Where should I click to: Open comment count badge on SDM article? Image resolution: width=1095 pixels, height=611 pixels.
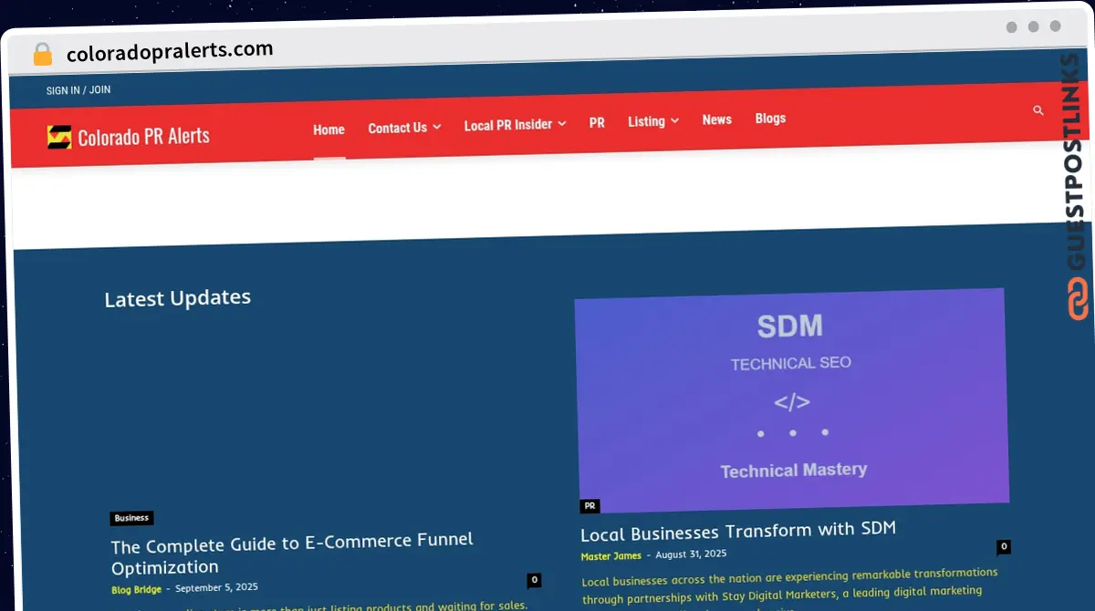click(x=1003, y=547)
